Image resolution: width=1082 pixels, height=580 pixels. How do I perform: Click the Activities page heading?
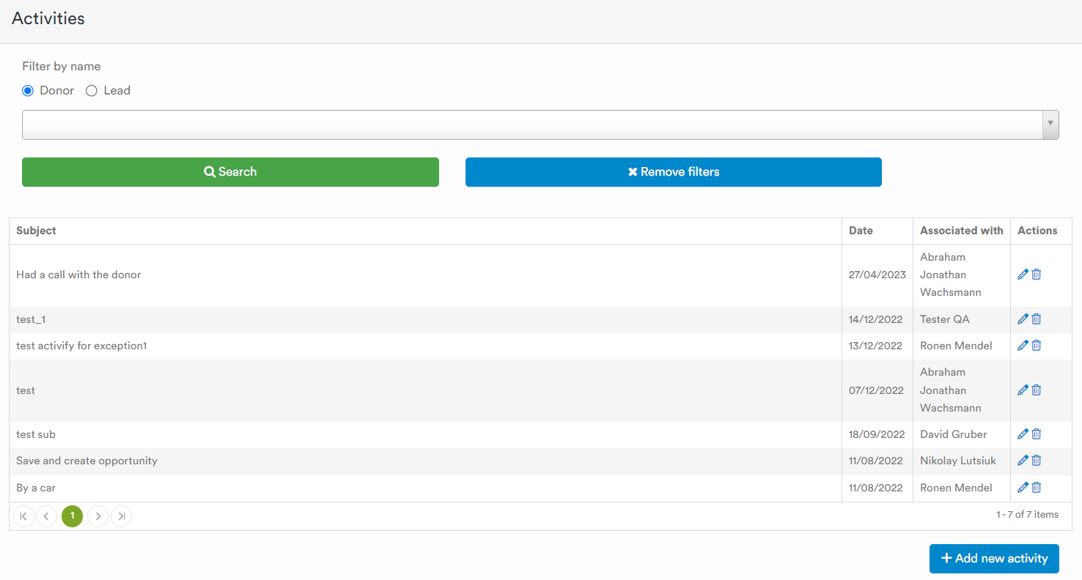coord(48,19)
